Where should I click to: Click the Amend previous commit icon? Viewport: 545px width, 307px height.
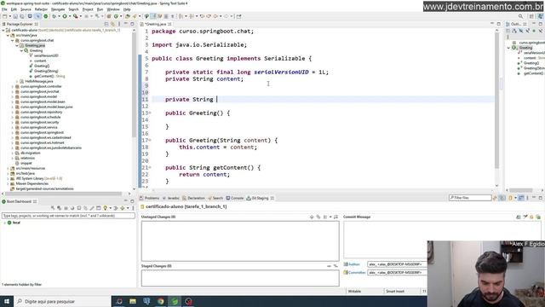coord(519,217)
